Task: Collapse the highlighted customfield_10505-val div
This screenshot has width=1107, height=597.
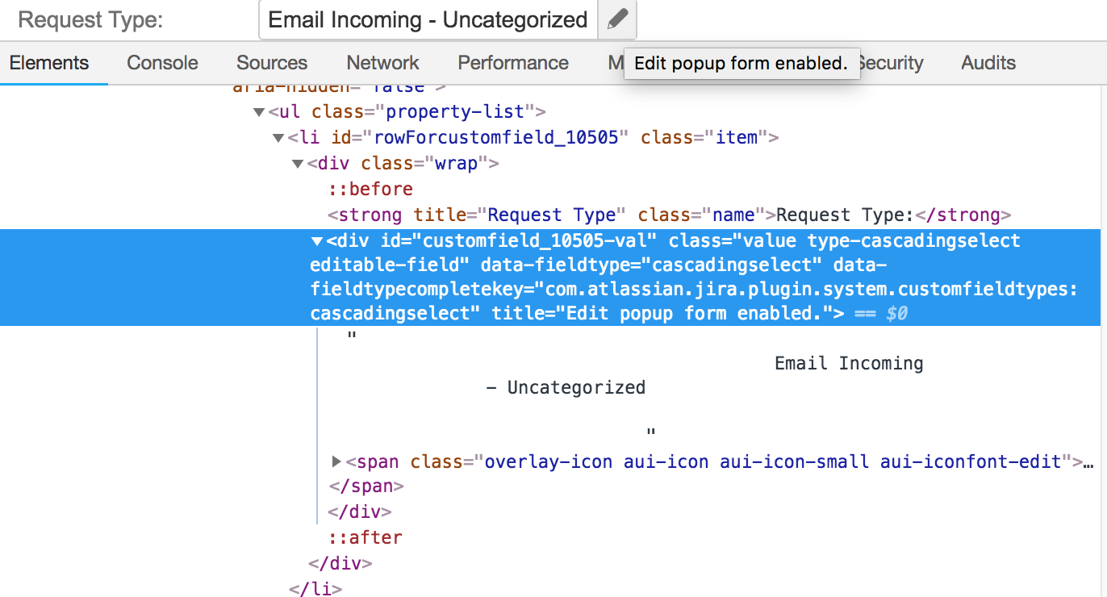Action: (x=317, y=240)
